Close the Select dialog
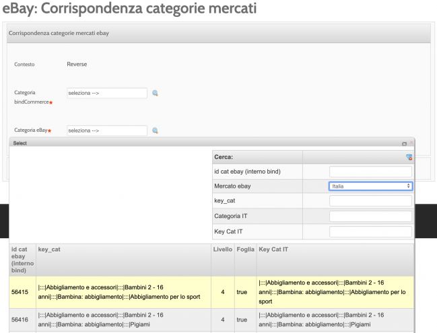This screenshot has height=333, width=437. point(411,143)
